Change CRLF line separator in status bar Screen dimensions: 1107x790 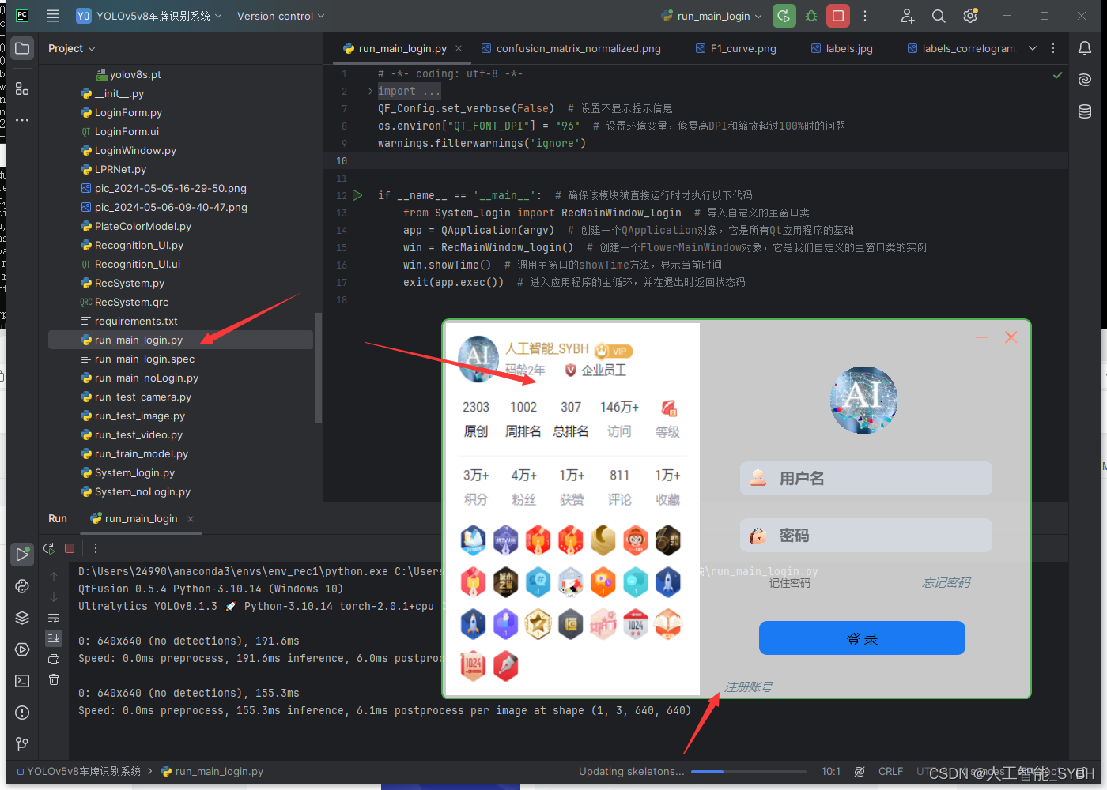pos(890,772)
